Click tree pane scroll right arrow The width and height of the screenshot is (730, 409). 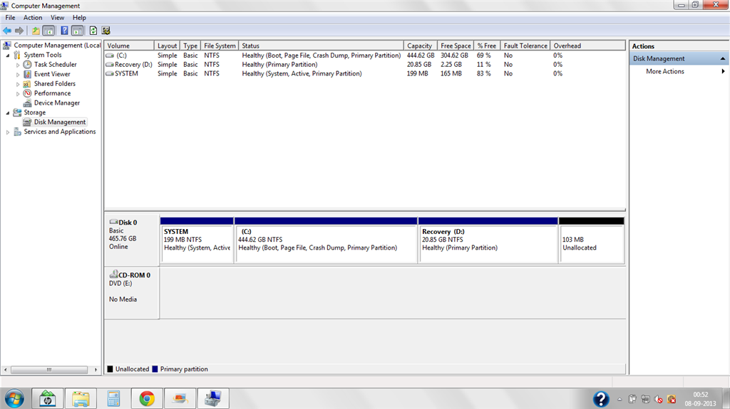tap(96, 370)
